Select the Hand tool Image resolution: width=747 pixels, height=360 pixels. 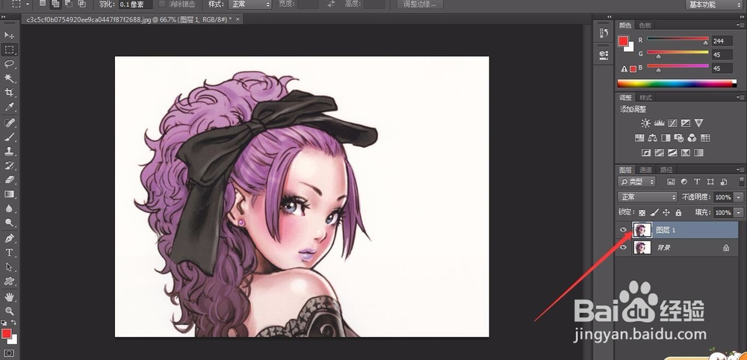pos(9,297)
